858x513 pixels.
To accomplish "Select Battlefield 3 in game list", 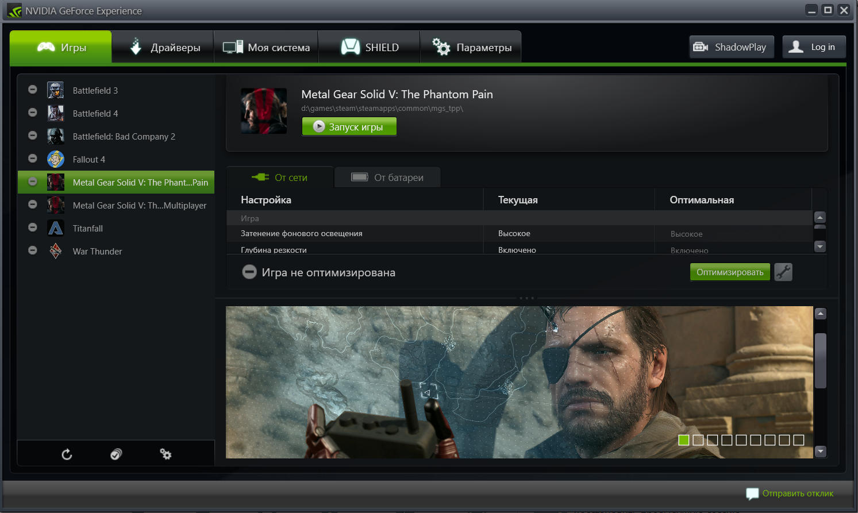I will pos(116,90).
